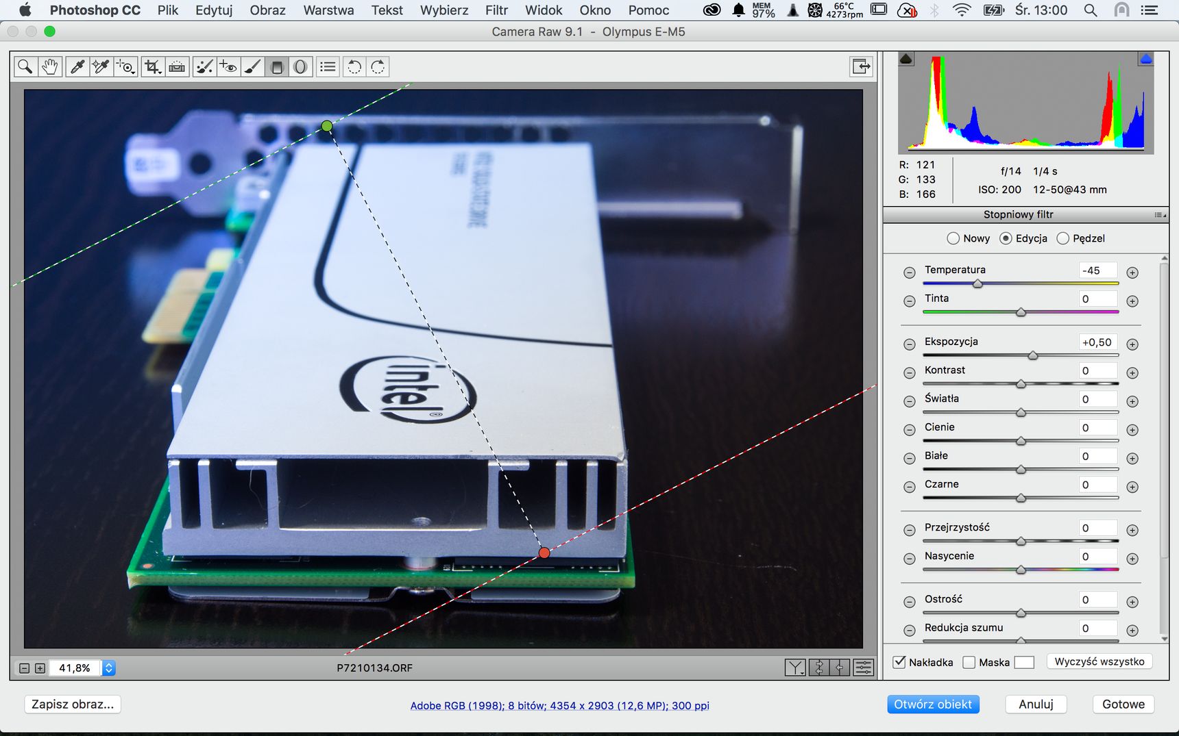1179x736 pixels.
Task: Click the Wyczyść wszystko button
Action: [1099, 662]
